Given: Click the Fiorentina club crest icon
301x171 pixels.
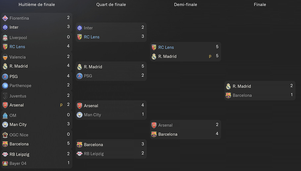Looking at the screenshot, I should [x=5, y=18].
